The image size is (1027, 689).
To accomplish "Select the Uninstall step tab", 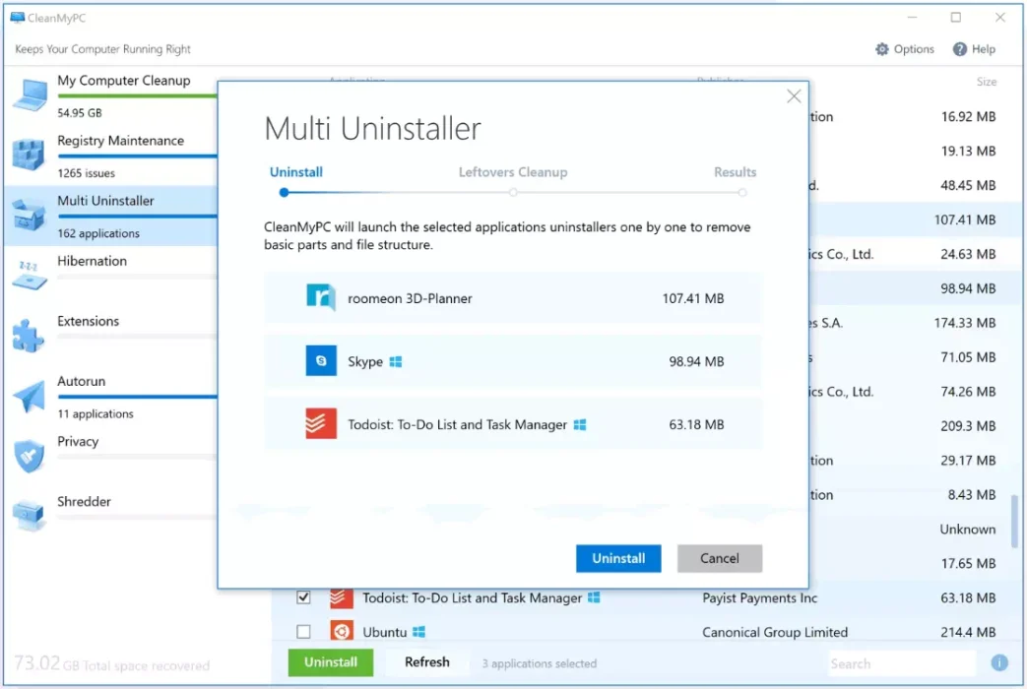I will coord(296,172).
